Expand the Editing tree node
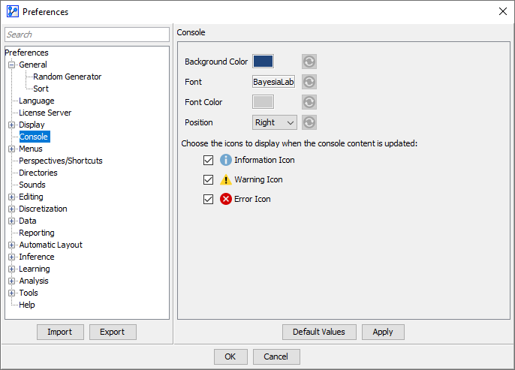This screenshot has width=515, height=370. (11, 197)
